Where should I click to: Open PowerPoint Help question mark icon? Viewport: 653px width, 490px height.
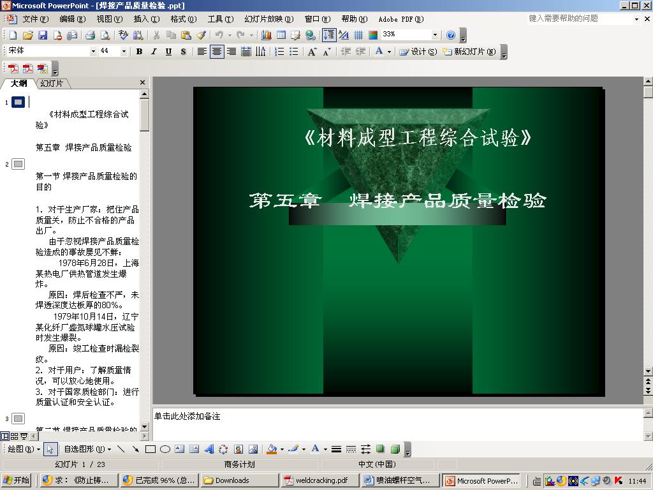[451, 36]
